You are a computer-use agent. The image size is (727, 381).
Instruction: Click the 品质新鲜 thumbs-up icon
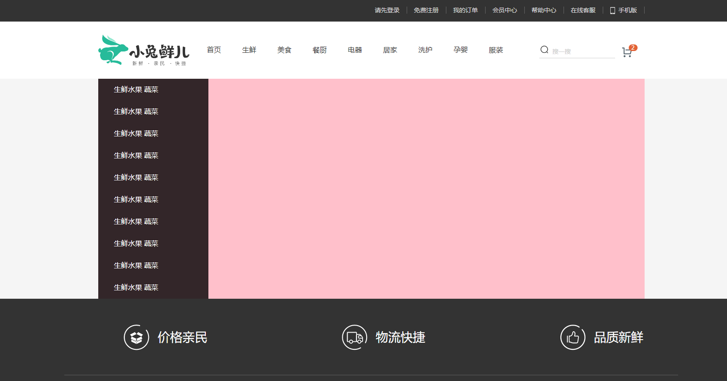[x=573, y=337]
